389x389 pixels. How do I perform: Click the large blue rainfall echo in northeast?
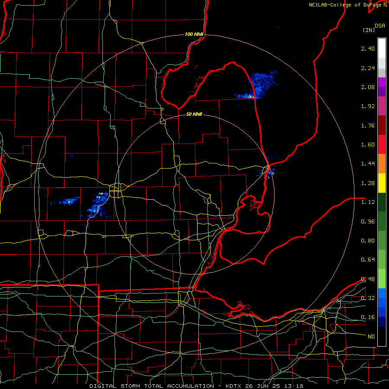(x=258, y=86)
